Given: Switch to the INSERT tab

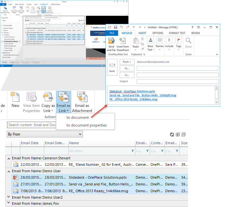Looking at the screenshot, I should 142,33.
